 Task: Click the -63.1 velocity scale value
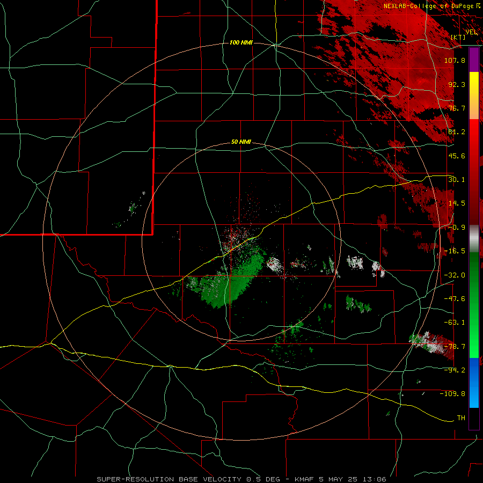(x=455, y=323)
